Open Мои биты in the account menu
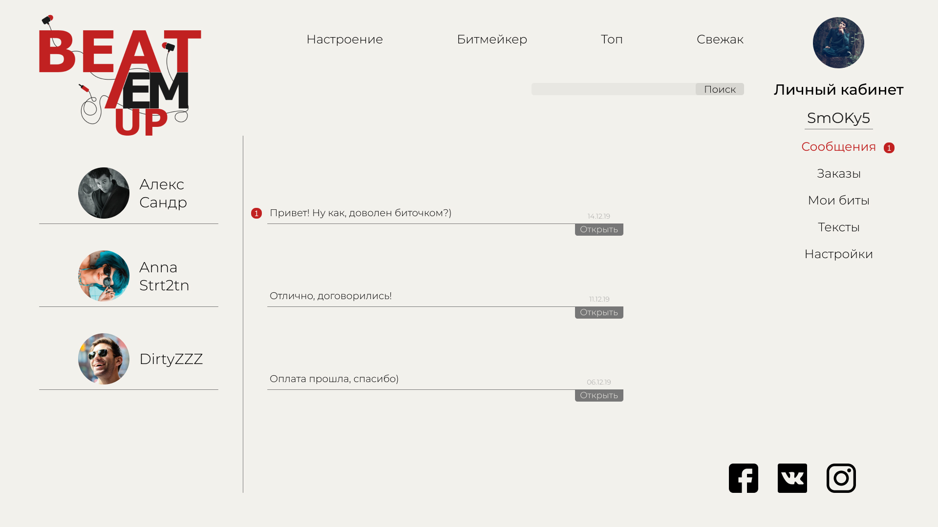938x527 pixels. [x=838, y=201]
